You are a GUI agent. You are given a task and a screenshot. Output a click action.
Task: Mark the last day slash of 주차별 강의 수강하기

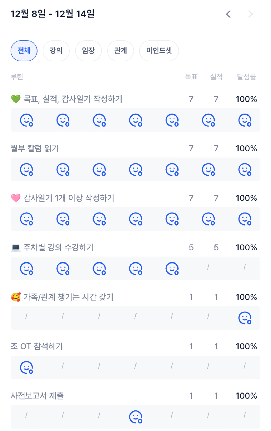tap(245, 267)
